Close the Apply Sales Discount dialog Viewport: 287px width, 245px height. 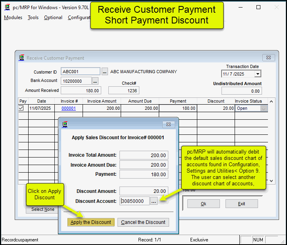pyautogui.click(x=169, y=124)
